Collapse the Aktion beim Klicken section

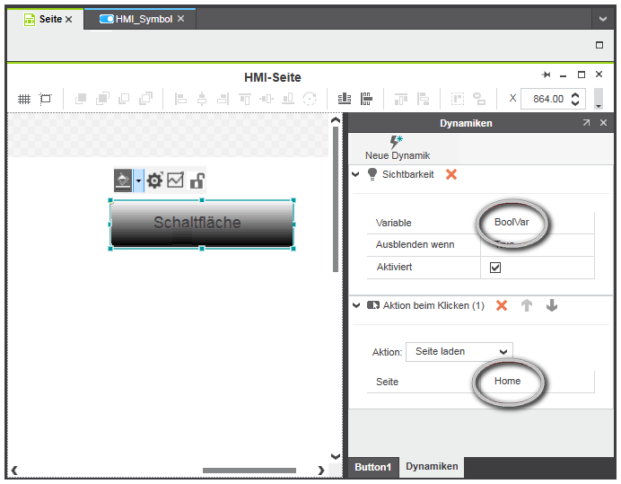point(356,305)
